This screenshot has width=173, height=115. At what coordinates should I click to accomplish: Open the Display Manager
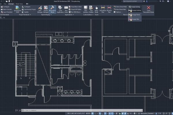click(x=46, y=9)
